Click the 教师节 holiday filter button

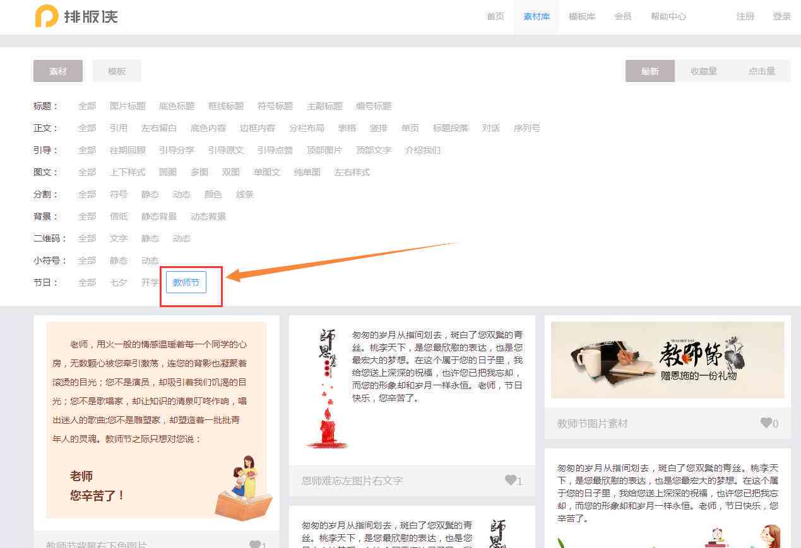[x=186, y=283]
